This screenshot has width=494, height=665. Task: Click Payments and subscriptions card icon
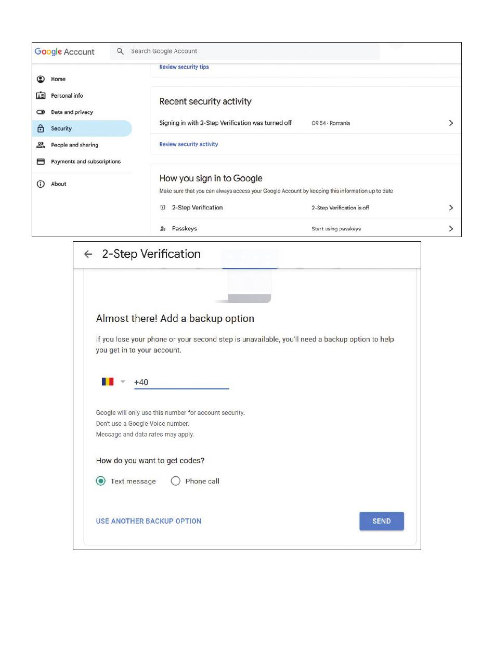click(41, 162)
